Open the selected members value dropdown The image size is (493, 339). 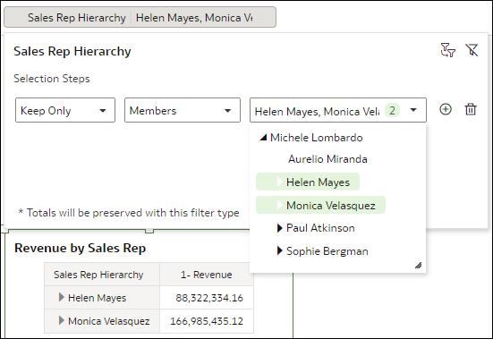[338, 110]
